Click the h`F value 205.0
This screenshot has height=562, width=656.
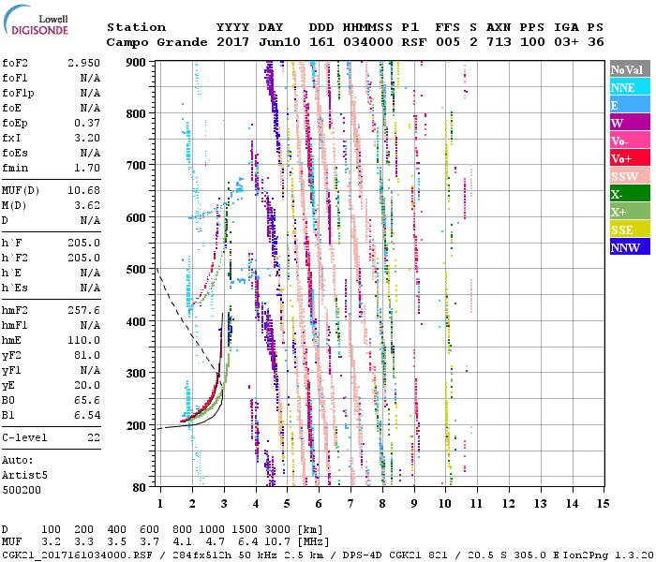84,243
